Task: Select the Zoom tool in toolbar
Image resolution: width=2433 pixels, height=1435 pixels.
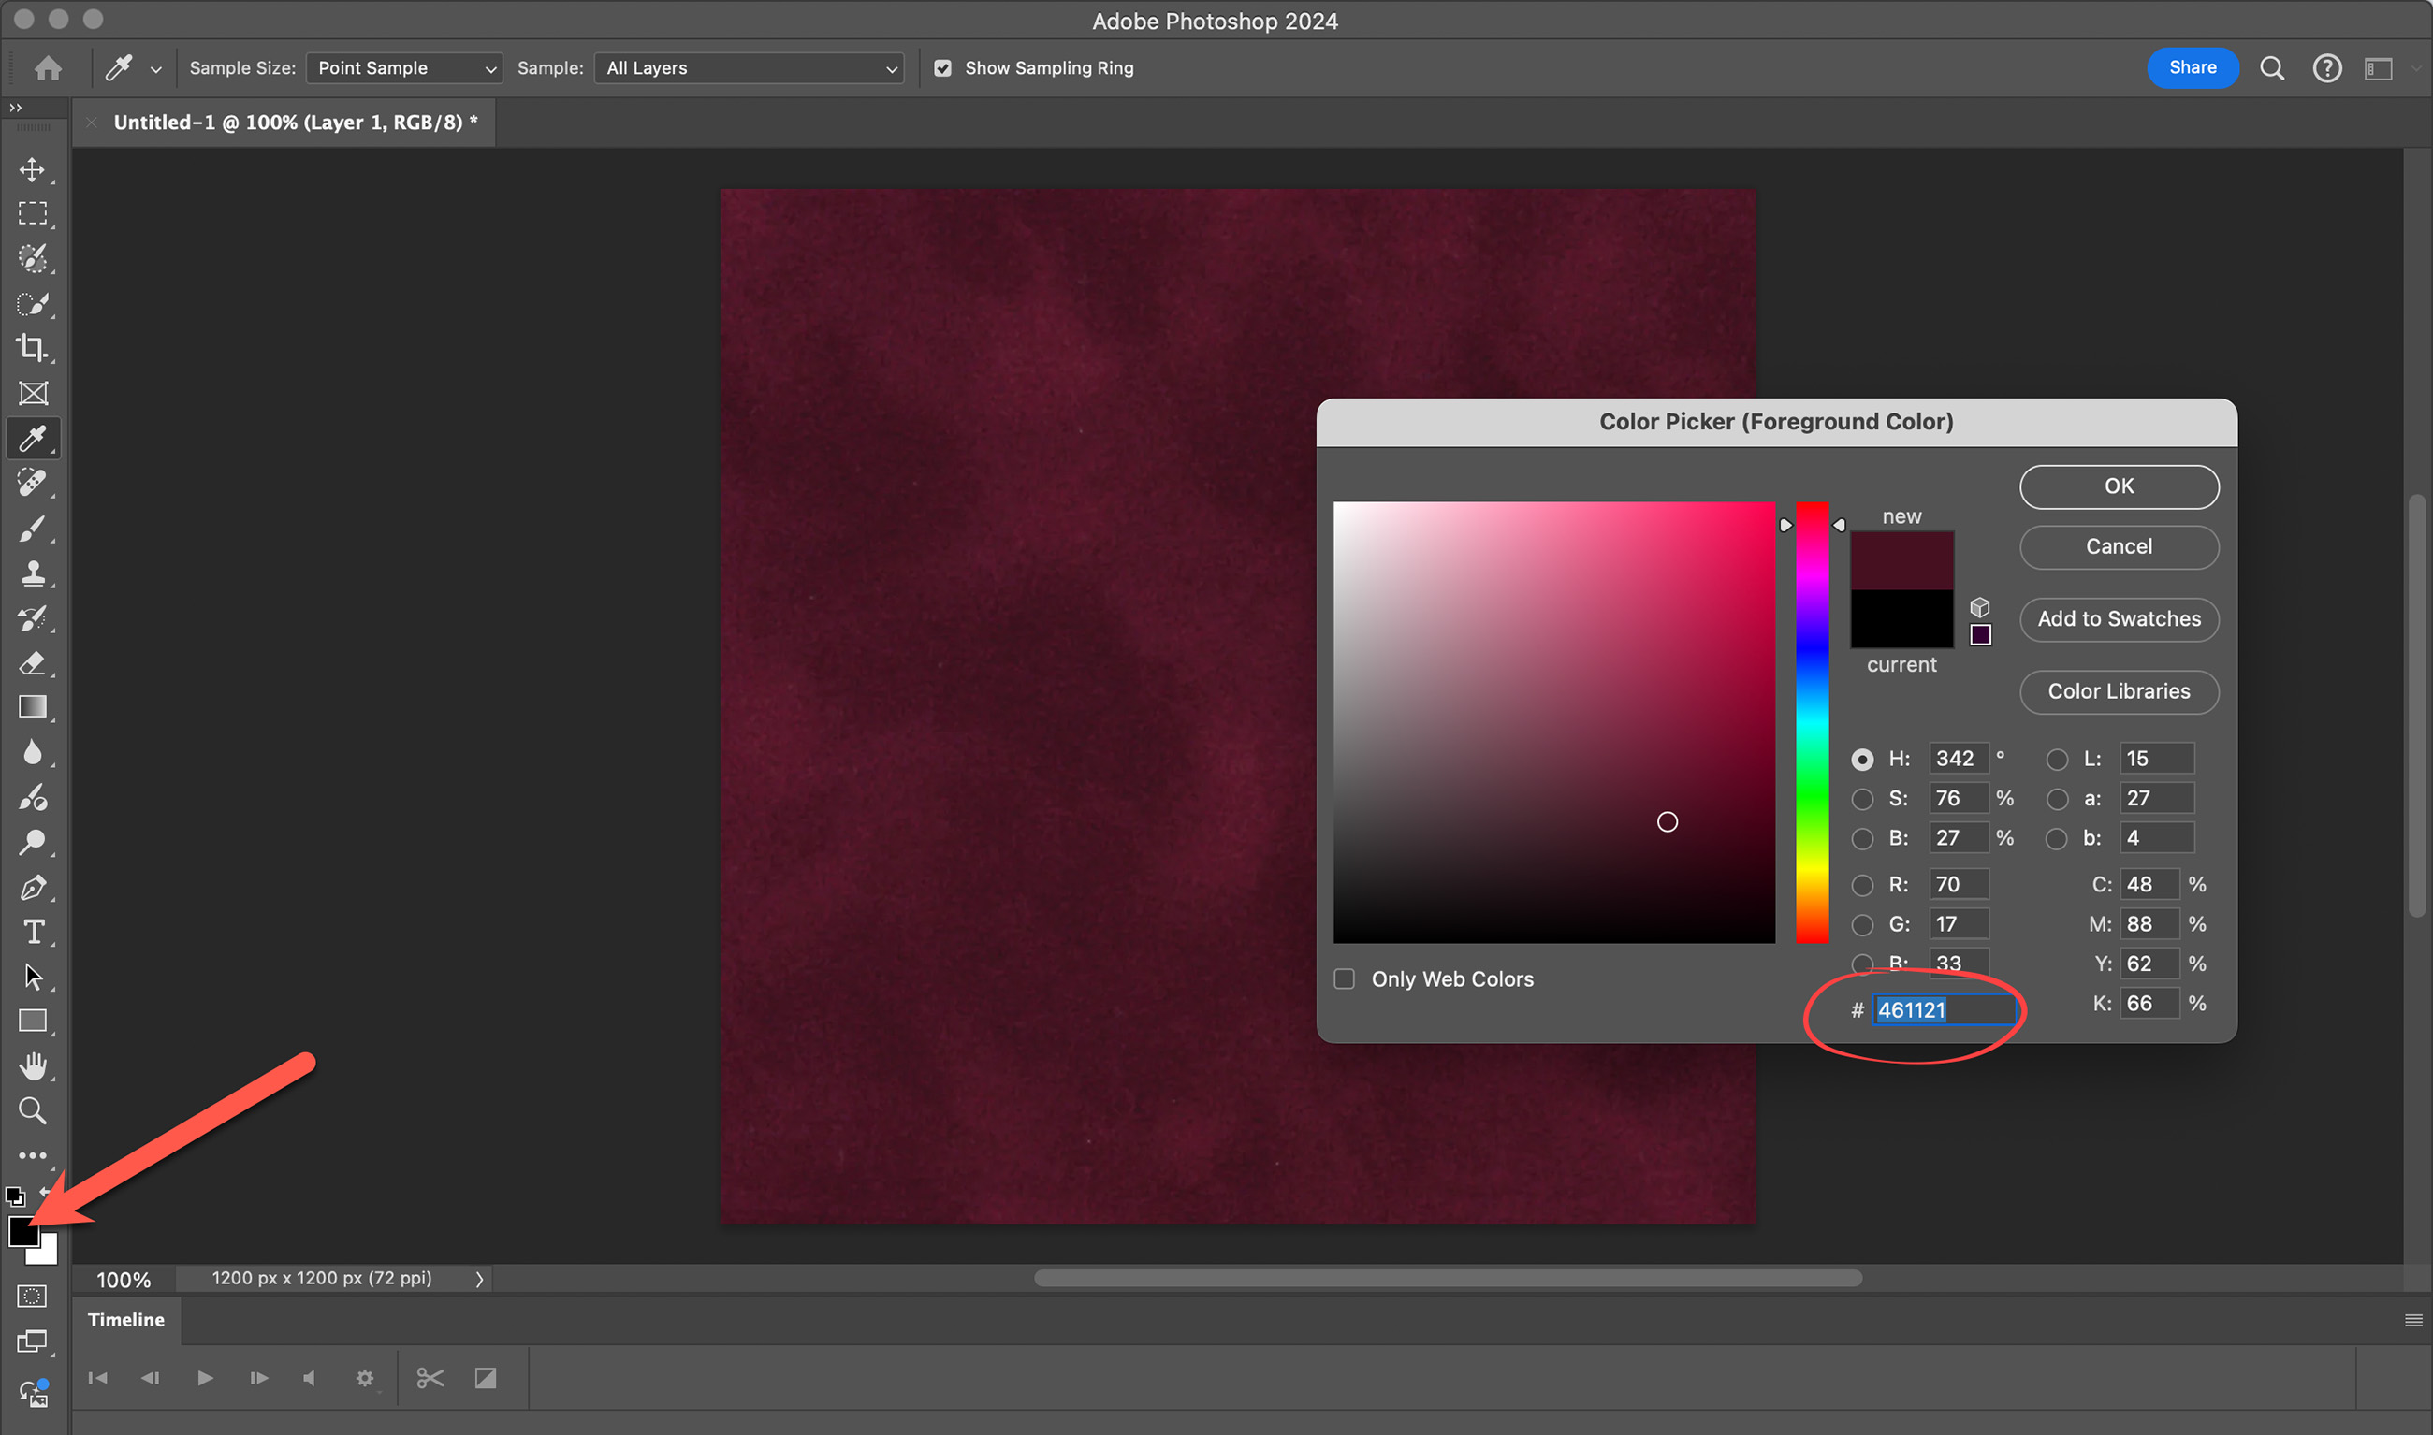Action: pyautogui.click(x=33, y=1110)
